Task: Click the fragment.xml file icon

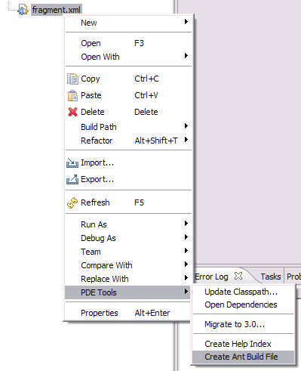Action: click(x=23, y=10)
